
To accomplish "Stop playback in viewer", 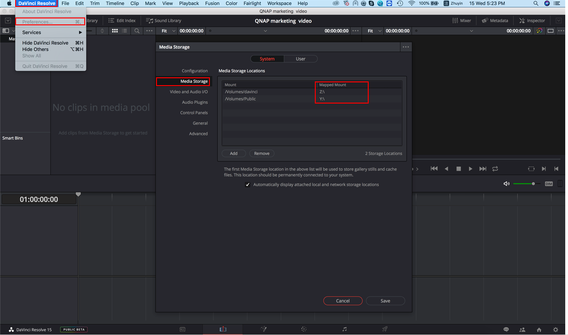I will [x=458, y=169].
